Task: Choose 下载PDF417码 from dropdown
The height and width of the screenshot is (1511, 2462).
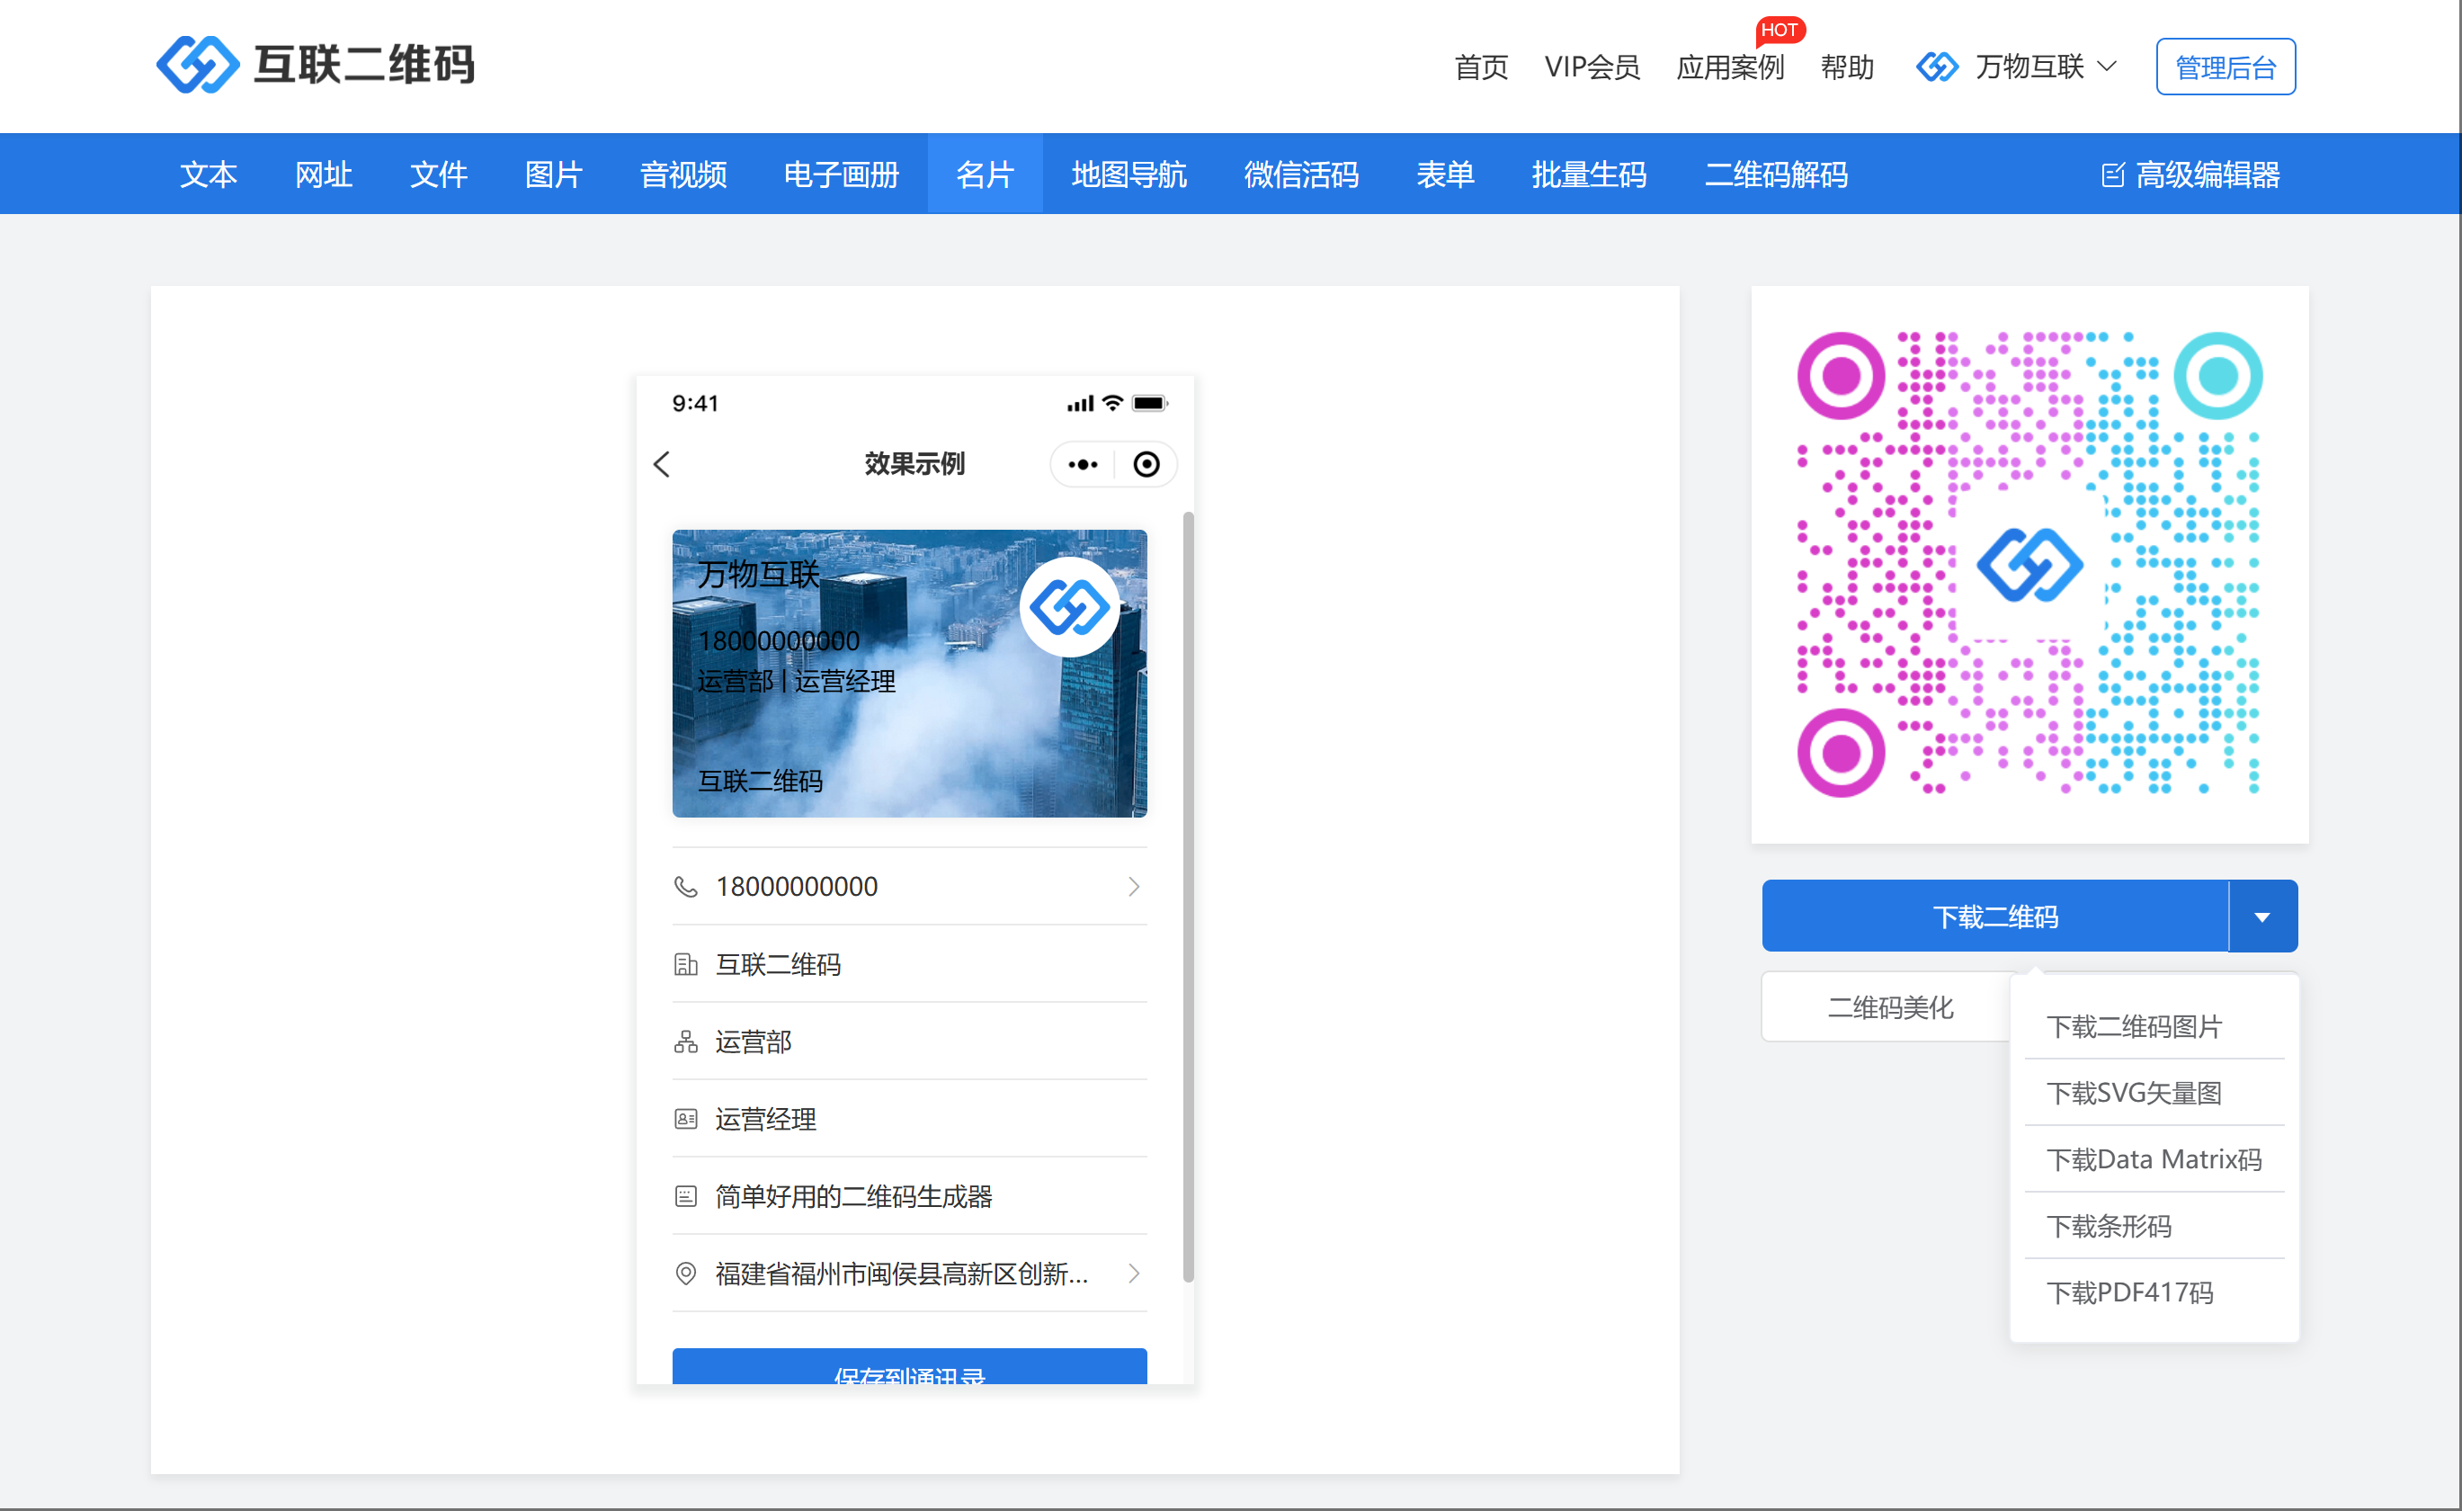Action: tap(2154, 1292)
